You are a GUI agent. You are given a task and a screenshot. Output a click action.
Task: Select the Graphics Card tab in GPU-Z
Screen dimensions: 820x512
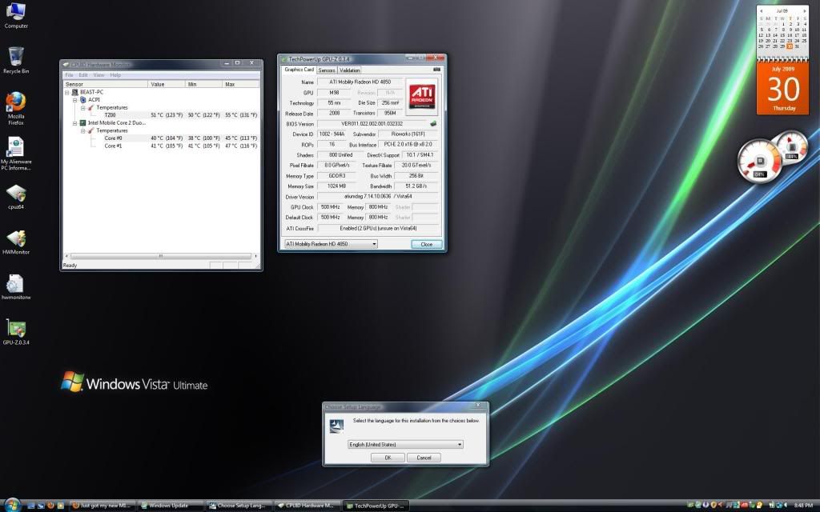[299, 70]
